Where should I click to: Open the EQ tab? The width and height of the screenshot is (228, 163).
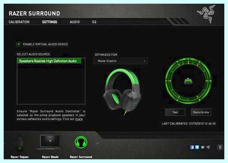click(94, 22)
